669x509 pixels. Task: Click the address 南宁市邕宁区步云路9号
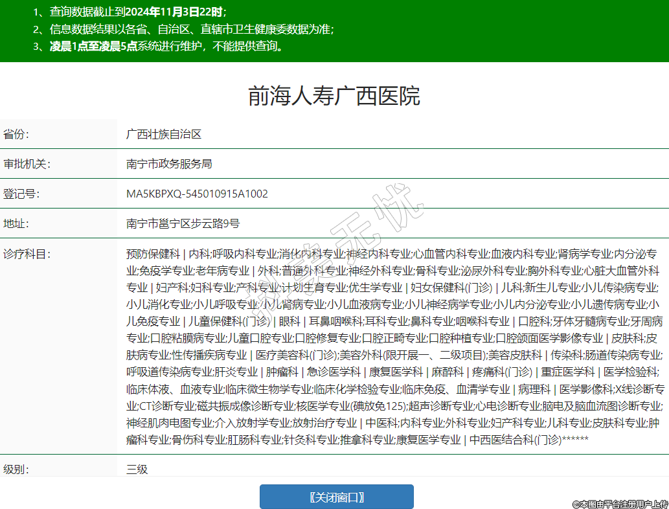pyautogui.click(x=183, y=223)
